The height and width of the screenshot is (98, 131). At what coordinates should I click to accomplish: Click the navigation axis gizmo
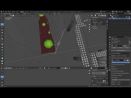87,20
